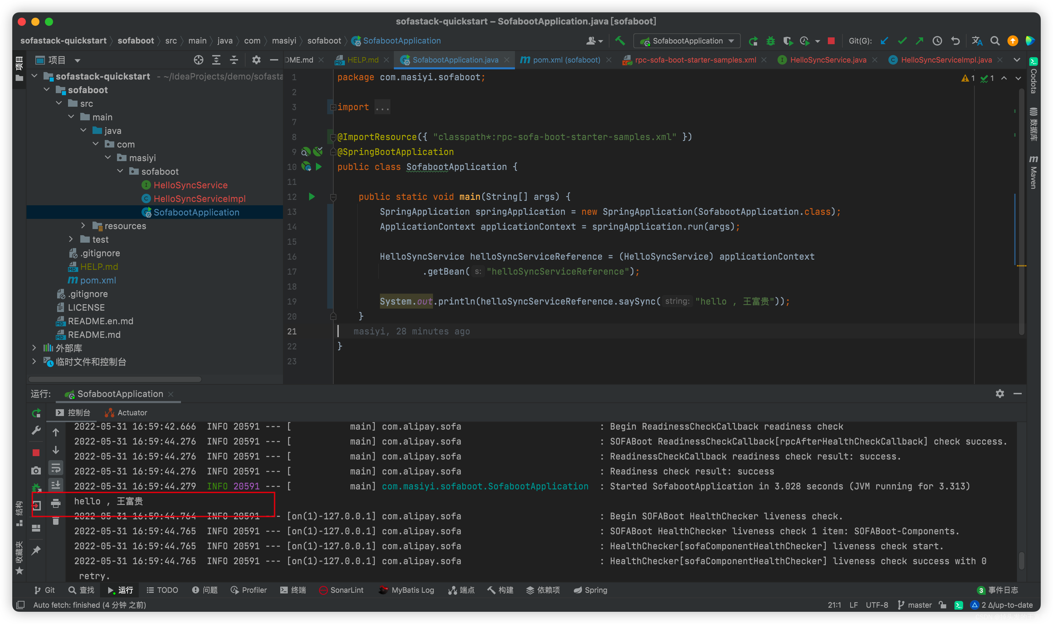The width and height of the screenshot is (1053, 624).
Task: Collapse the sofastack-quickstart root node
Action: click(34, 76)
